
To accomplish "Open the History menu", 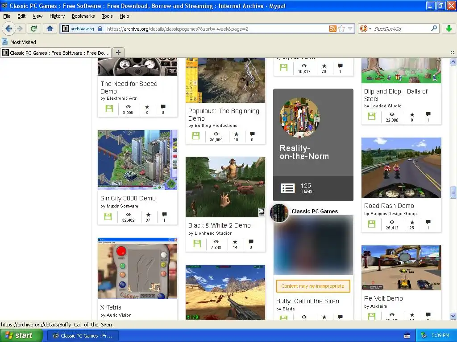I will pyautogui.click(x=57, y=16).
